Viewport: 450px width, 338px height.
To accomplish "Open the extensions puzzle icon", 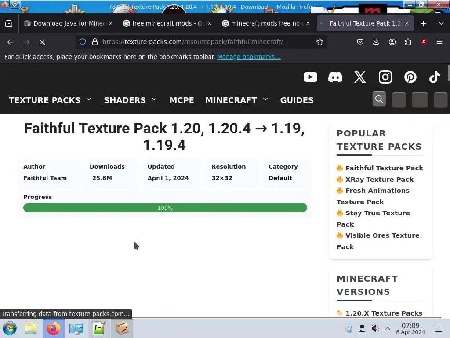I will coord(408,42).
